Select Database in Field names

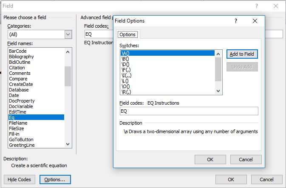pos(37,90)
